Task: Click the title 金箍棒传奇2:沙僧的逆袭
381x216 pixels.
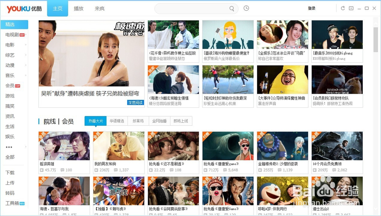Action: pyautogui.click(x=278, y=164)
